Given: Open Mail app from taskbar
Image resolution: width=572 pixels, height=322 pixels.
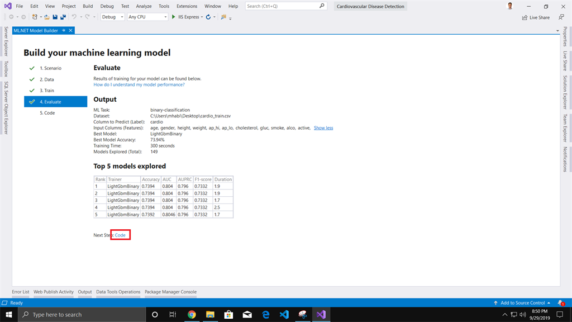Looking at the screenshot, I should click(x=247, y=314).
